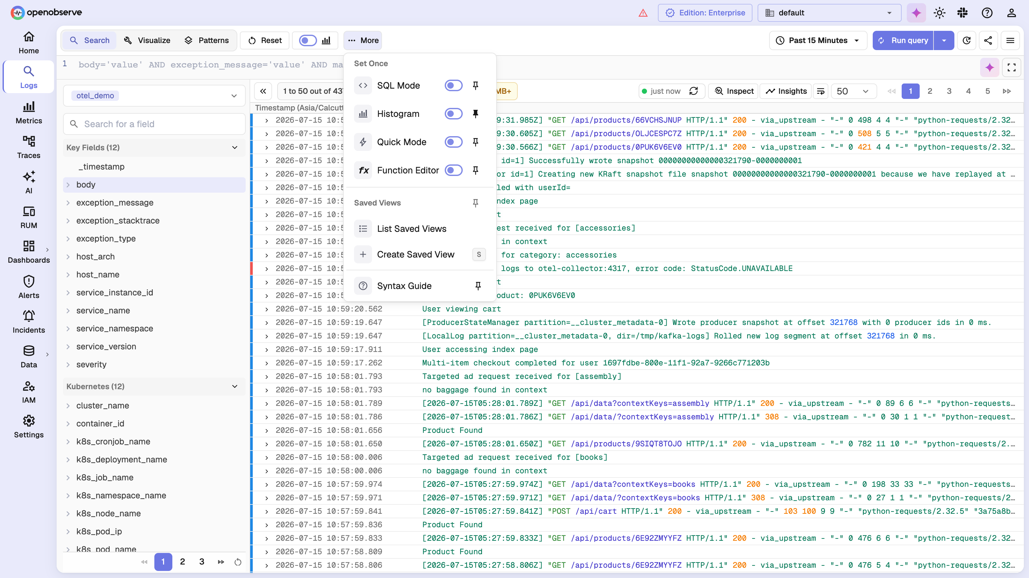Unpin Histogram from the toolbar

click(475, 114)
